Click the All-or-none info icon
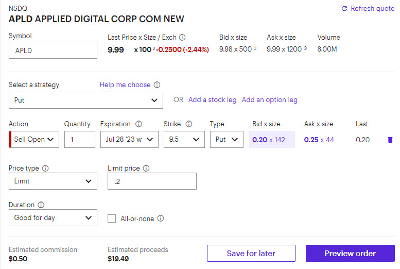 (x=161, y=218)
